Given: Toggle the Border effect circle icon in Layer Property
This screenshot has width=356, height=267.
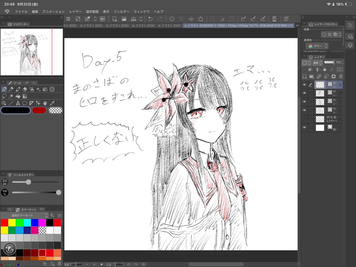Looking at the screenshot, I should [324, 34].
